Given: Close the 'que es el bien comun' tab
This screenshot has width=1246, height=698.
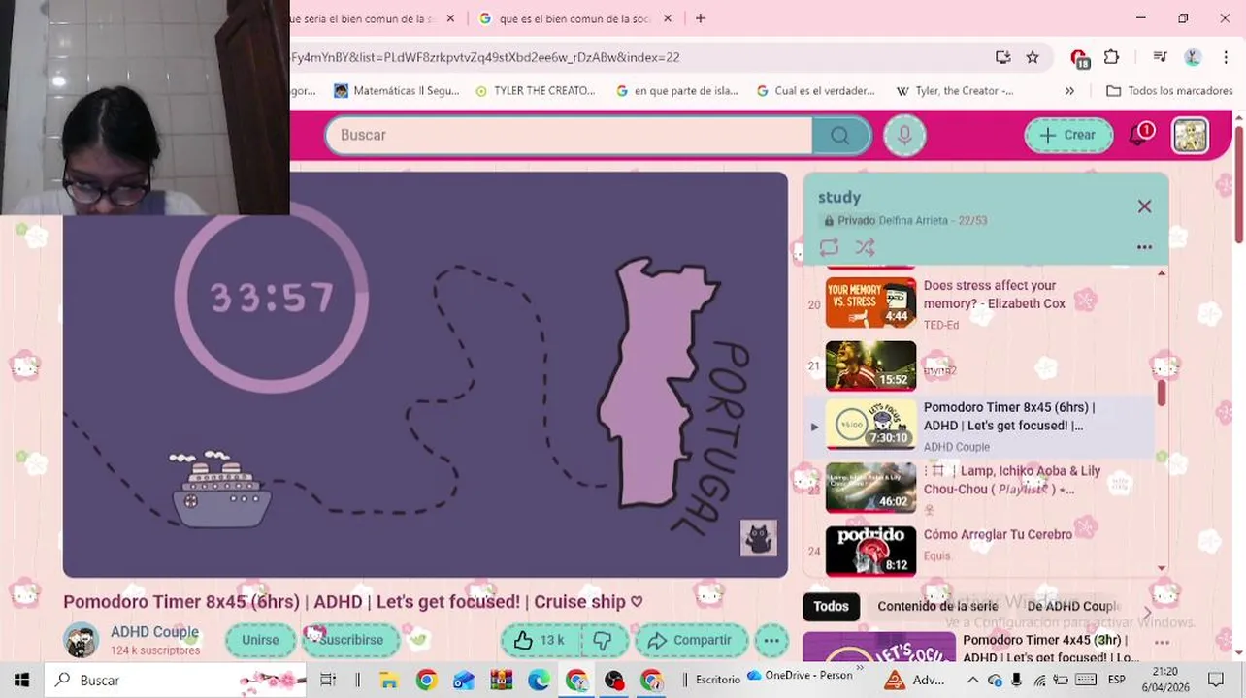Looking at the screenshot, I should [668, 18].
